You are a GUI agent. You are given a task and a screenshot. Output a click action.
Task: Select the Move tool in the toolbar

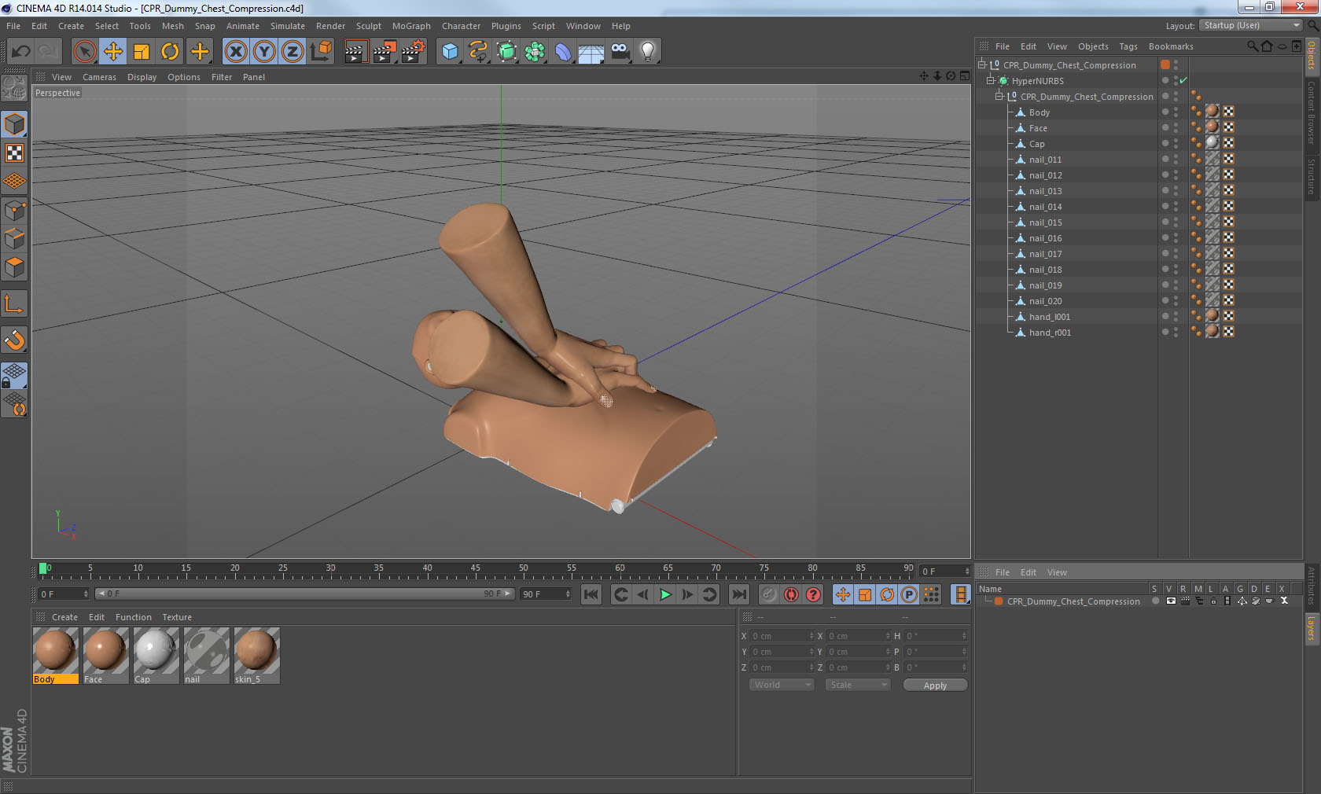(113, 52)
